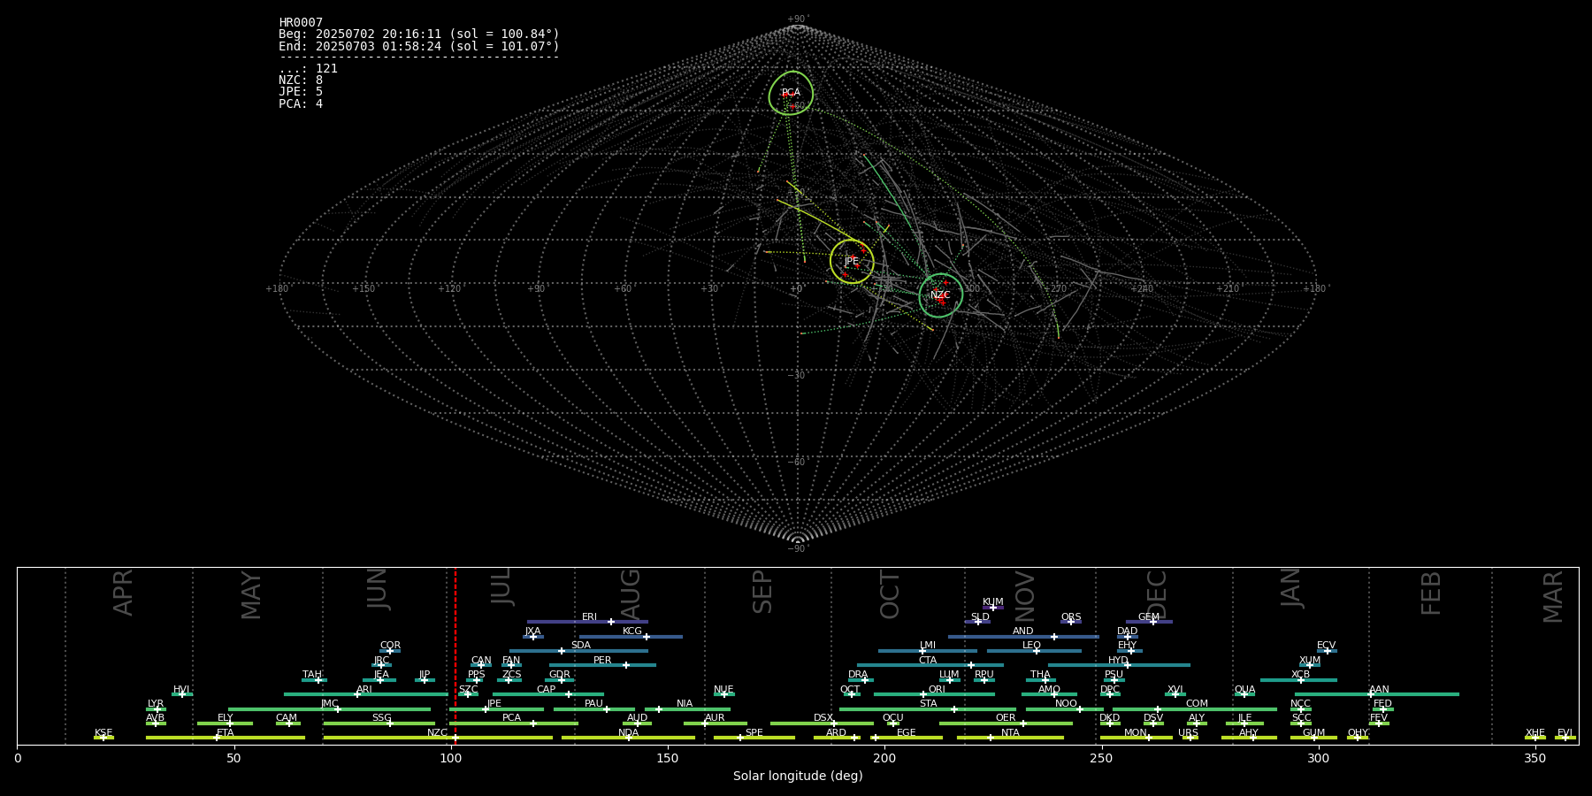Image resolution: width=1592 pixels, height=796 pixels.
Task: Click the LMI shower label
Action: (927, 646)
